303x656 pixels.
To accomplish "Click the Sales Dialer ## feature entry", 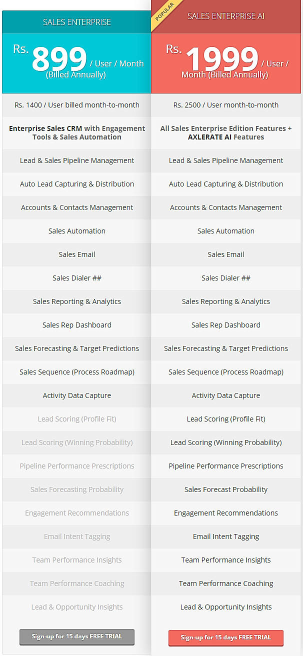I will tap(76, 278).
